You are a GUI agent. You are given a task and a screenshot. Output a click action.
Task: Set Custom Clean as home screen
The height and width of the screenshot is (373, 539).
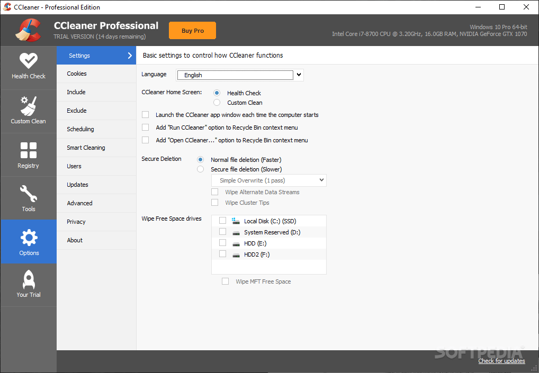(x=217, y=102)
